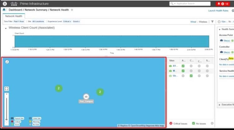Open dashboard settings gear icon

[x=233, y=11]
